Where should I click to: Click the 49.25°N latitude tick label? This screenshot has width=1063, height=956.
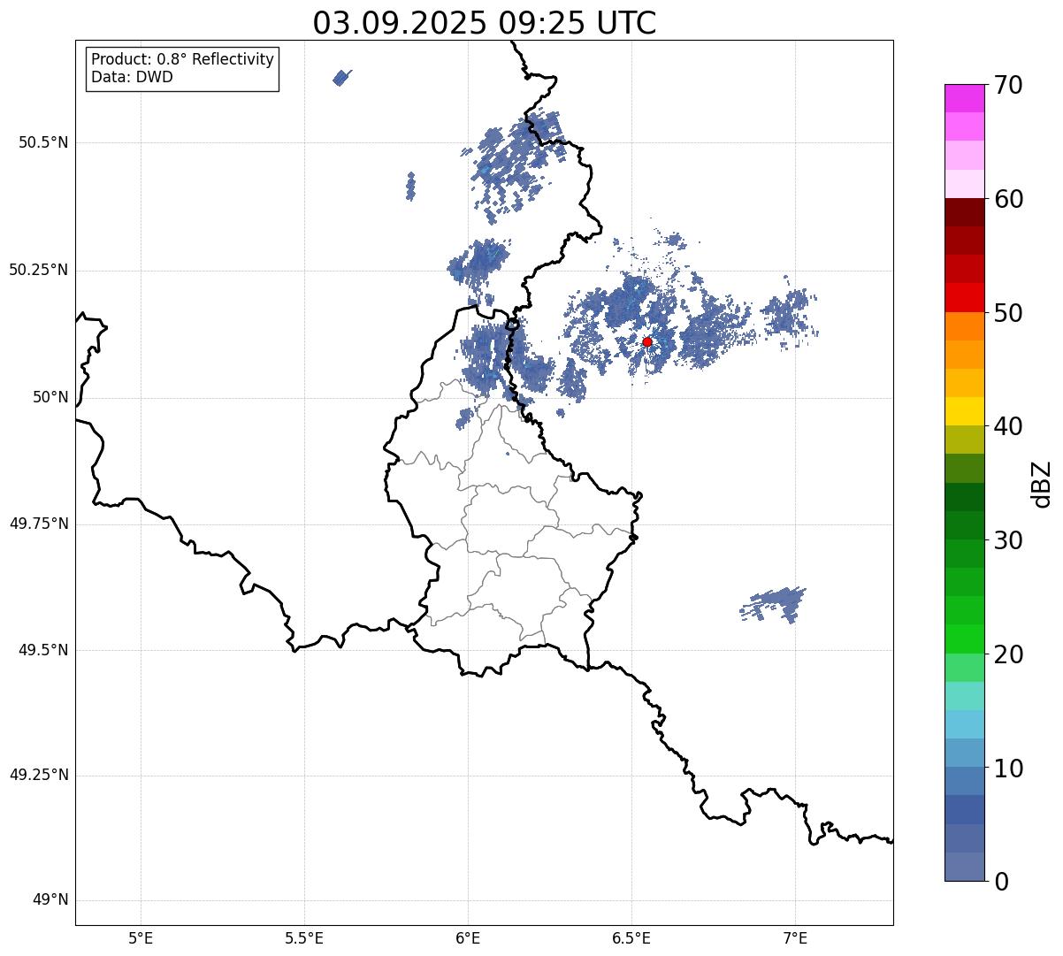point(39,776)
